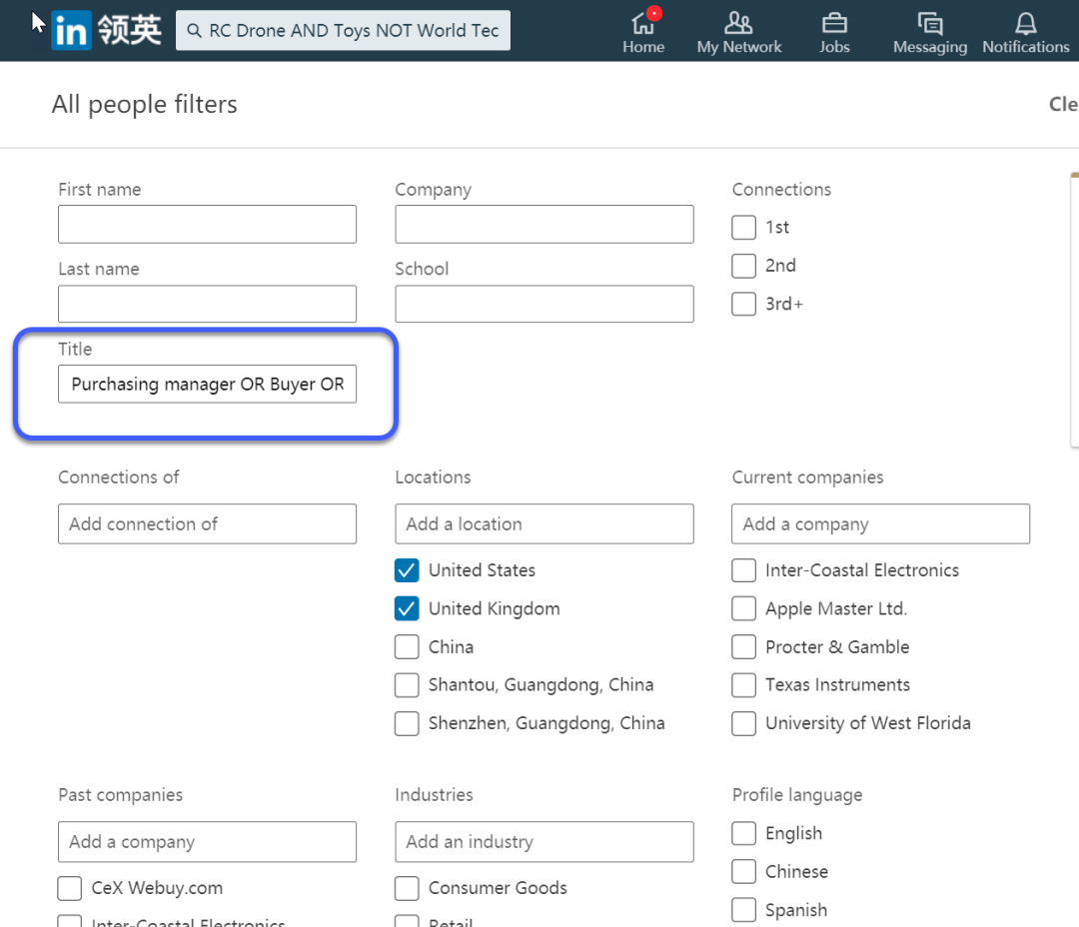The image size is (1079, 927).
Task: Open My Network icon
Action: click(x=738, y=23)
